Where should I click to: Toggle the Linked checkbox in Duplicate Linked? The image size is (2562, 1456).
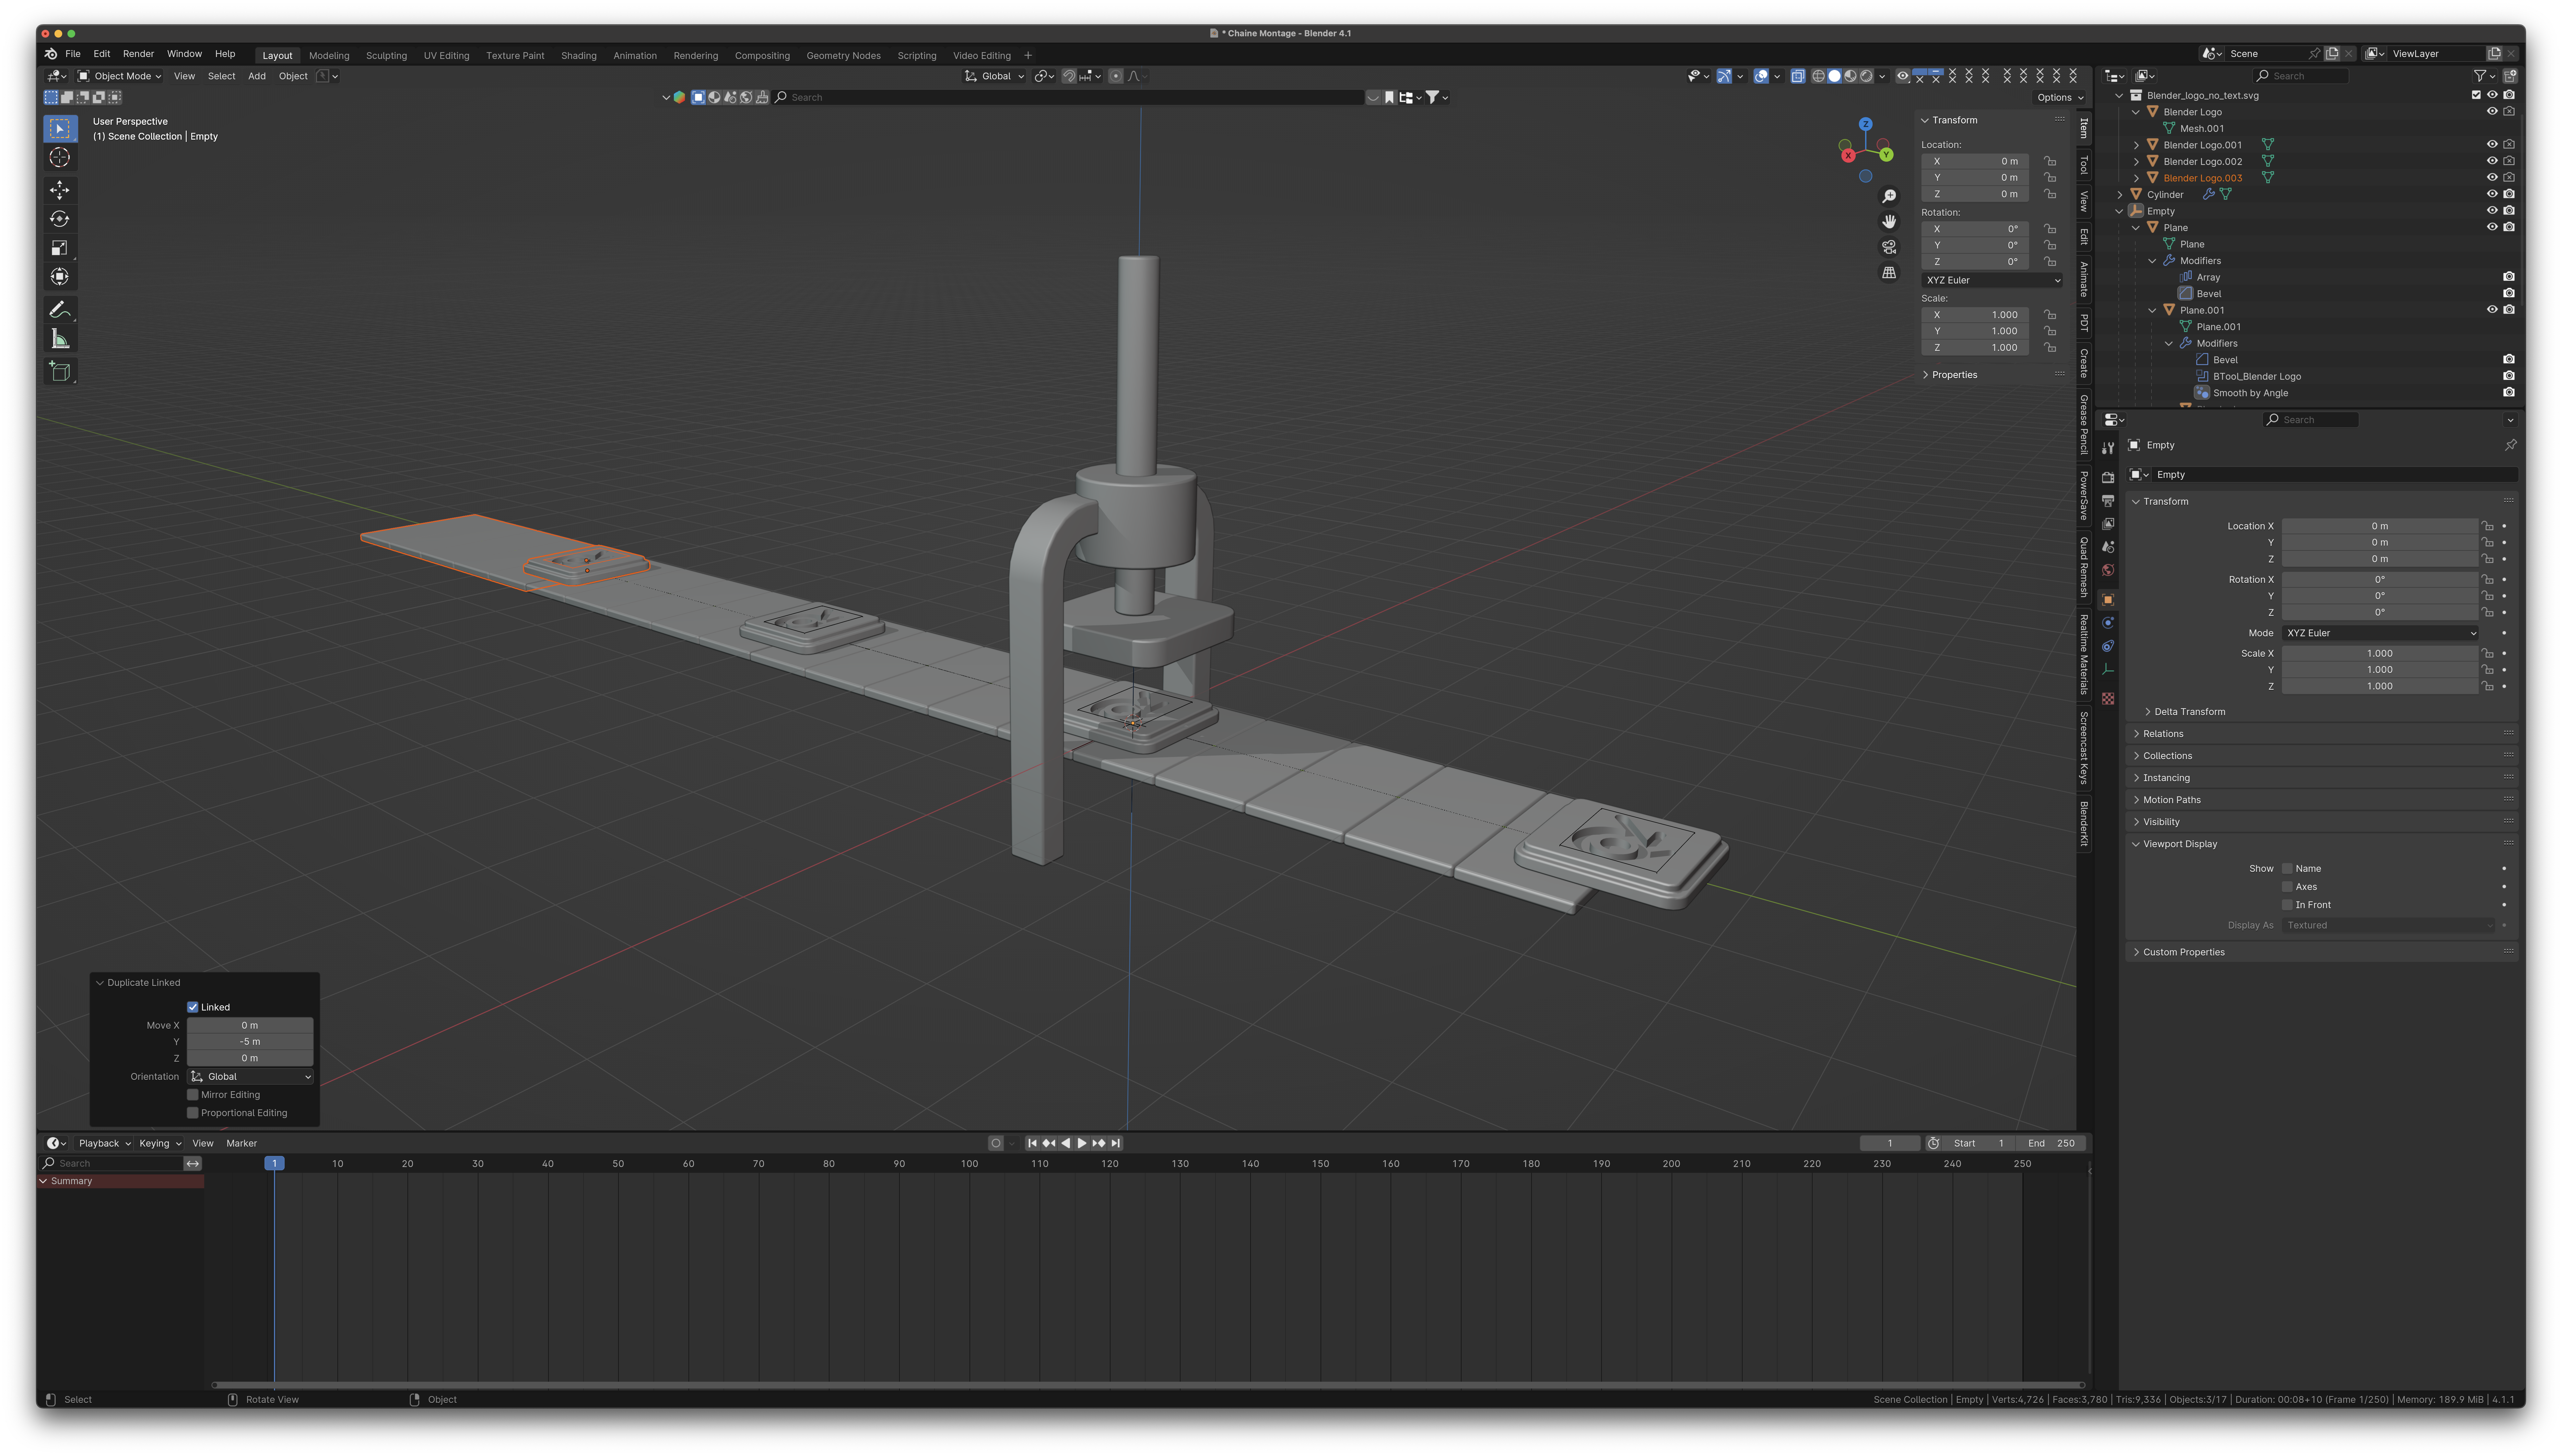click(x=193, y=1007)
